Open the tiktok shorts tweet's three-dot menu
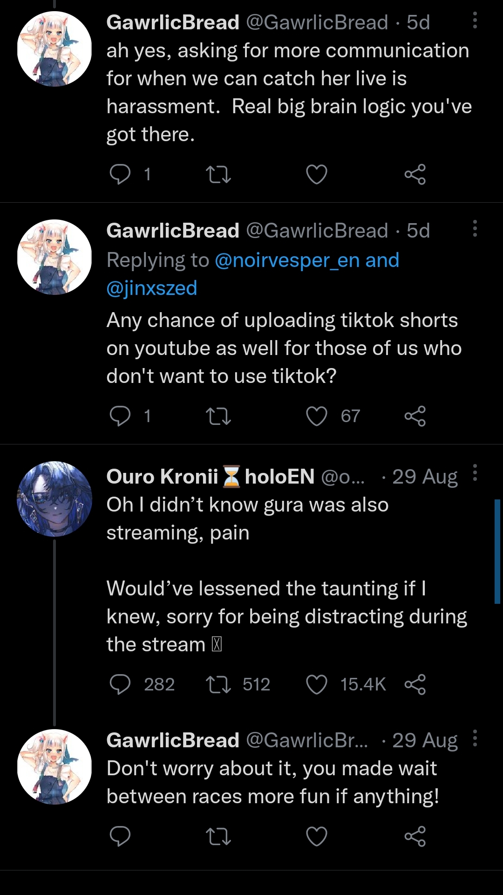 click(x=475, y=229)
